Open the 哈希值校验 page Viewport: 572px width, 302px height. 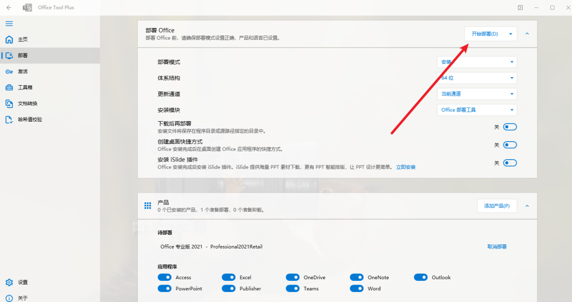tap(50, 120)
